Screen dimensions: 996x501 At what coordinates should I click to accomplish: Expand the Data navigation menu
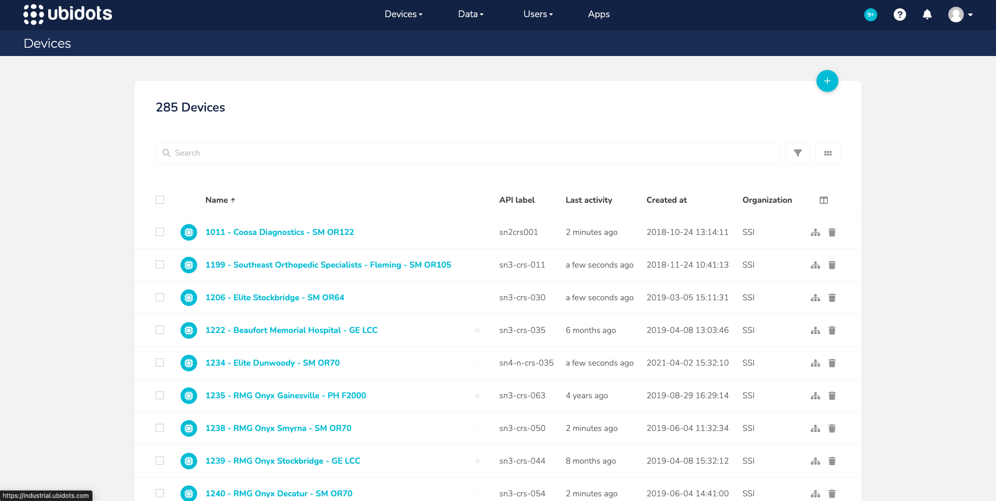[471, 15]
